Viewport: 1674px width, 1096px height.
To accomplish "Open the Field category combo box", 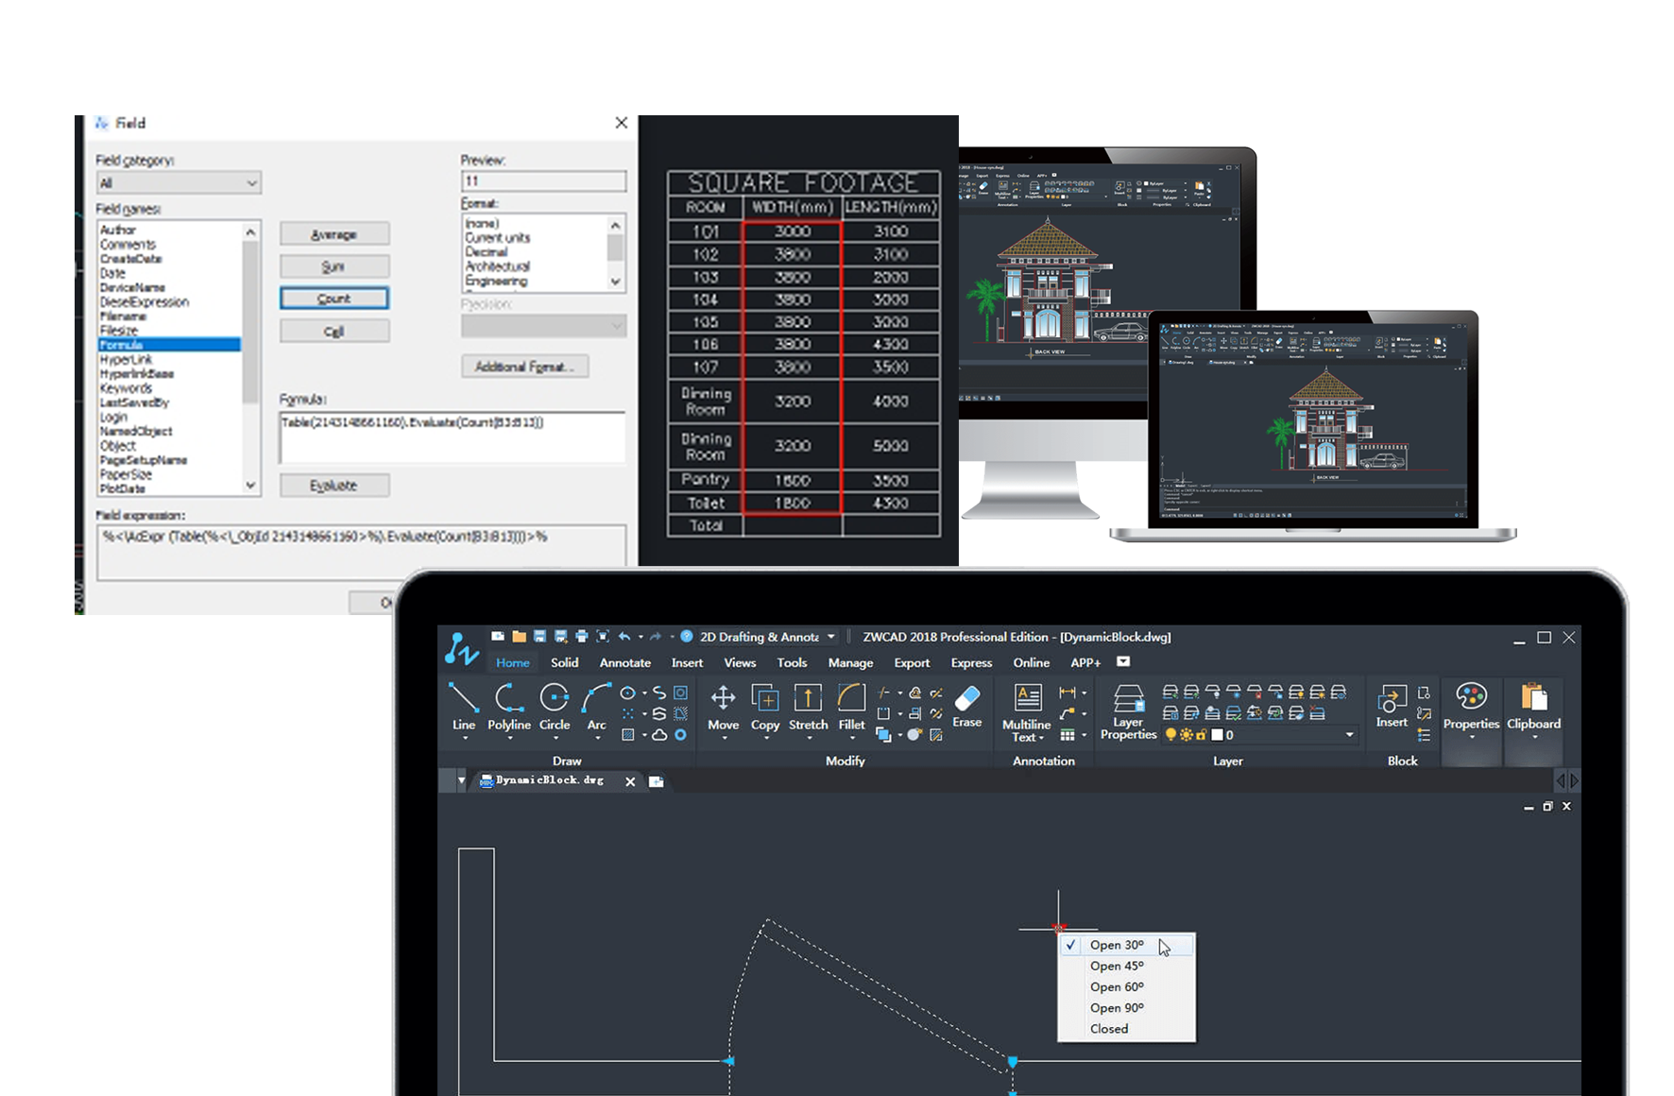I will (x=179, y=183).
